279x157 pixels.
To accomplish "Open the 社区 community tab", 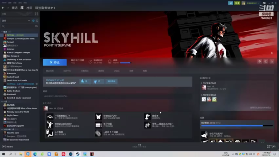I will [29, 8].
